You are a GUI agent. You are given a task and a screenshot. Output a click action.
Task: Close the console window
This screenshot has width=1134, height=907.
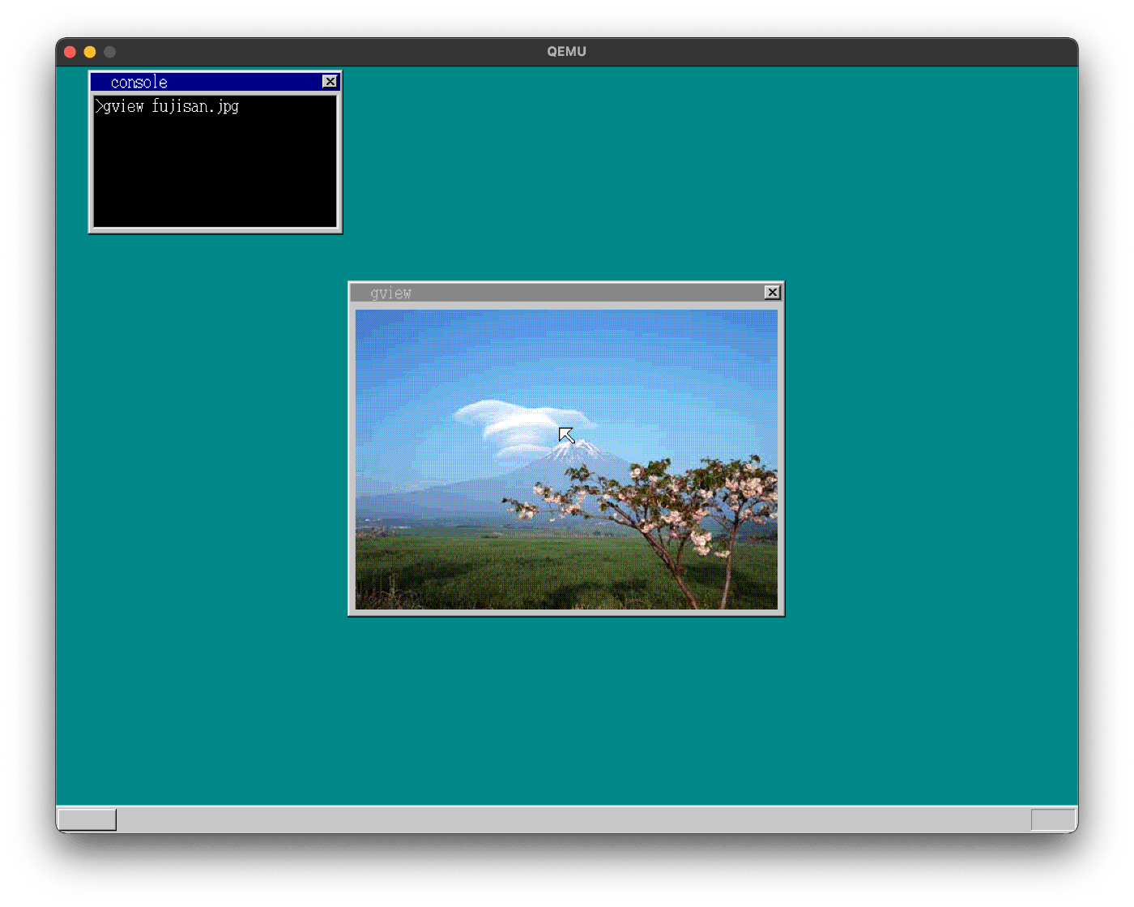point(330,81)
